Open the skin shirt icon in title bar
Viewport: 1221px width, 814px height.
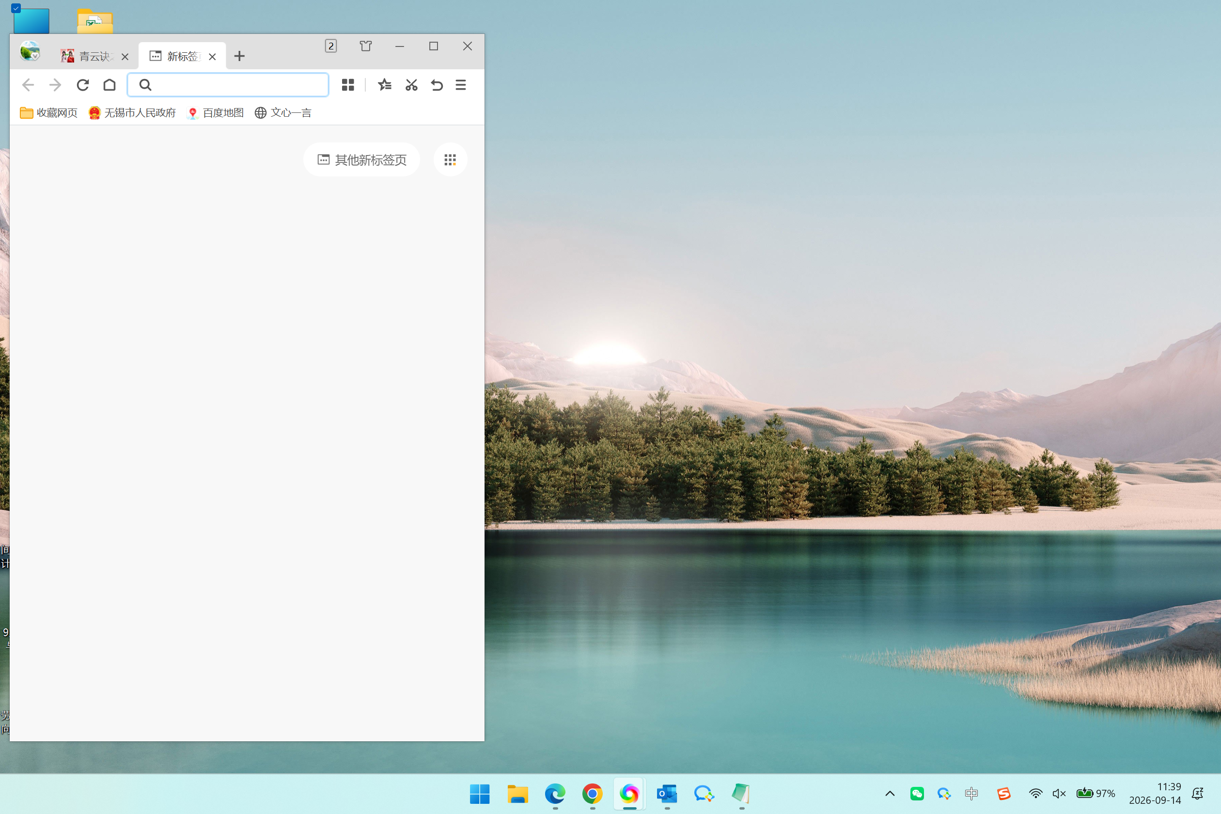click(x=365, y=46)
